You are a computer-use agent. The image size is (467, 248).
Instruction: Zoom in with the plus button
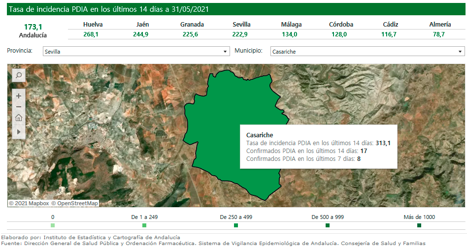tap(19, 96)
